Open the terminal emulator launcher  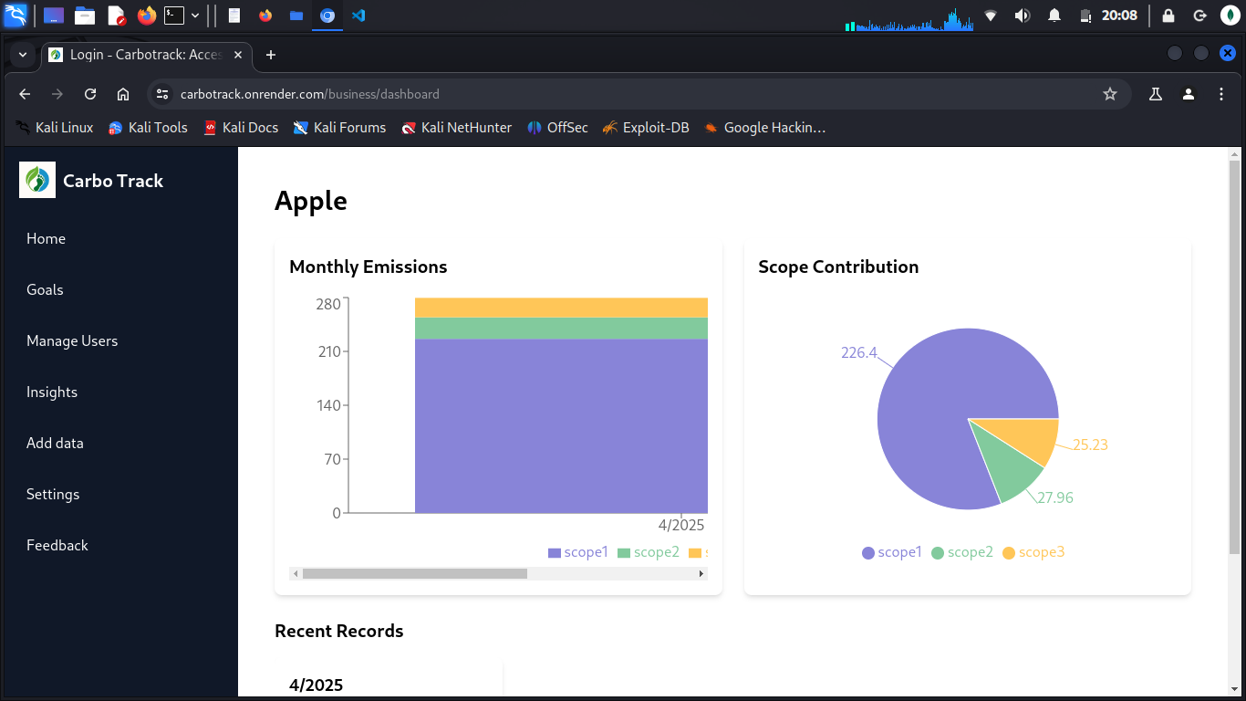[x=173, y=16]
